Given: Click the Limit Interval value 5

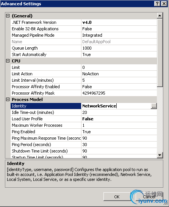Looking at the screenshot, I should pyautogui.click(x=83, y=80).
